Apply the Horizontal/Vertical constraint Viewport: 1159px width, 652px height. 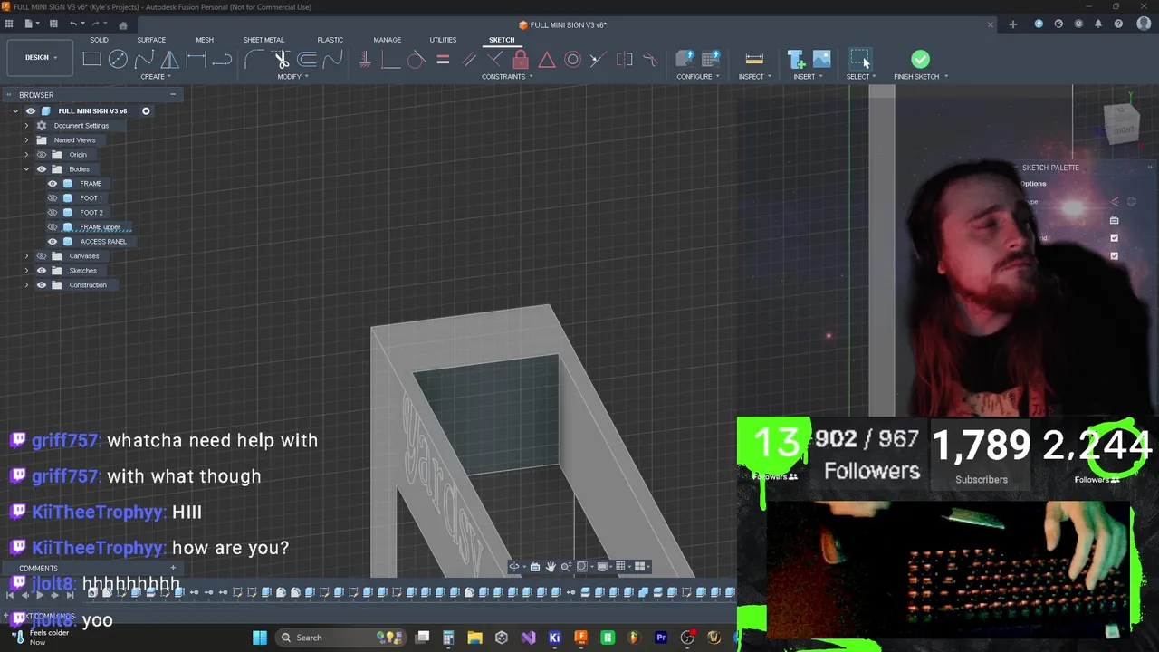365,60
